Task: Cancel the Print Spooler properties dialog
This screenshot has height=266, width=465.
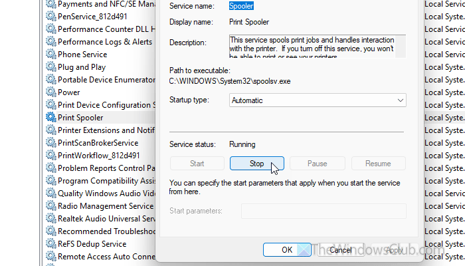Action: pos(340,250)
